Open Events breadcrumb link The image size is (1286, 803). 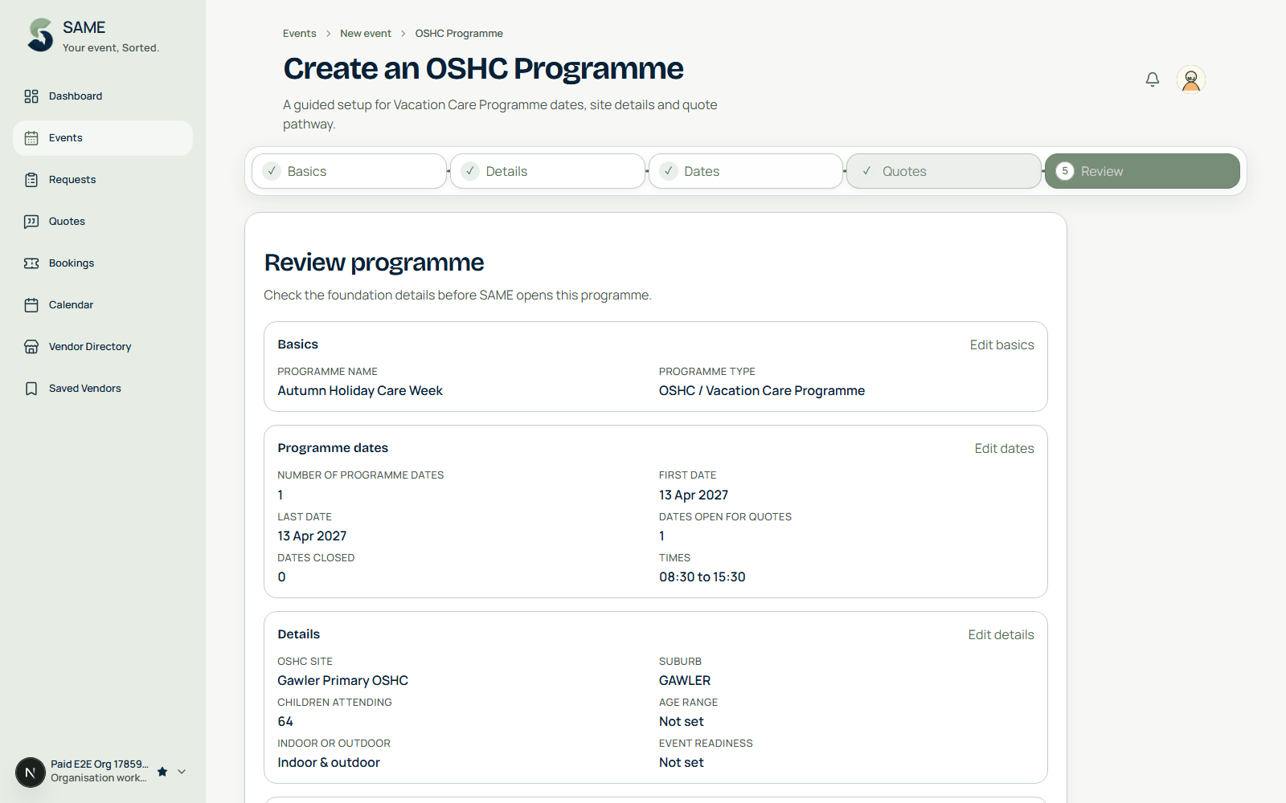(299, 34)
